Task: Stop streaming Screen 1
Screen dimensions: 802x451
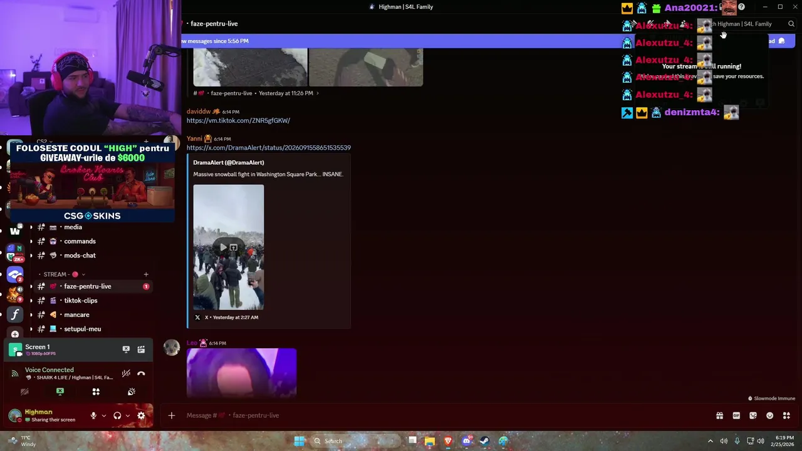Action: click(126, 350)
